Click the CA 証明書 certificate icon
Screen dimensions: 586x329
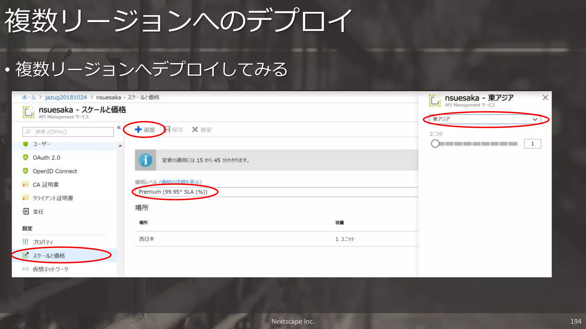(25, 184)
